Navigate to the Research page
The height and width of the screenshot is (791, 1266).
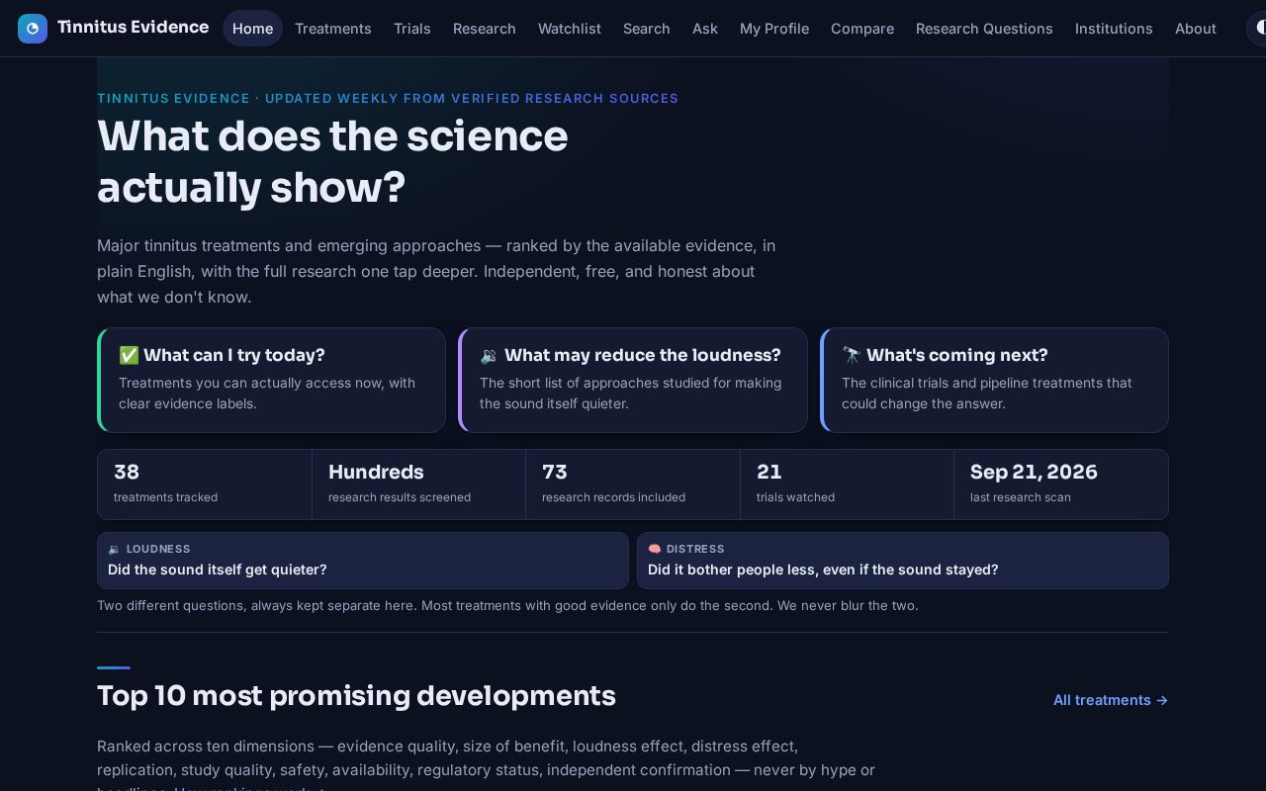pos(485,29)
